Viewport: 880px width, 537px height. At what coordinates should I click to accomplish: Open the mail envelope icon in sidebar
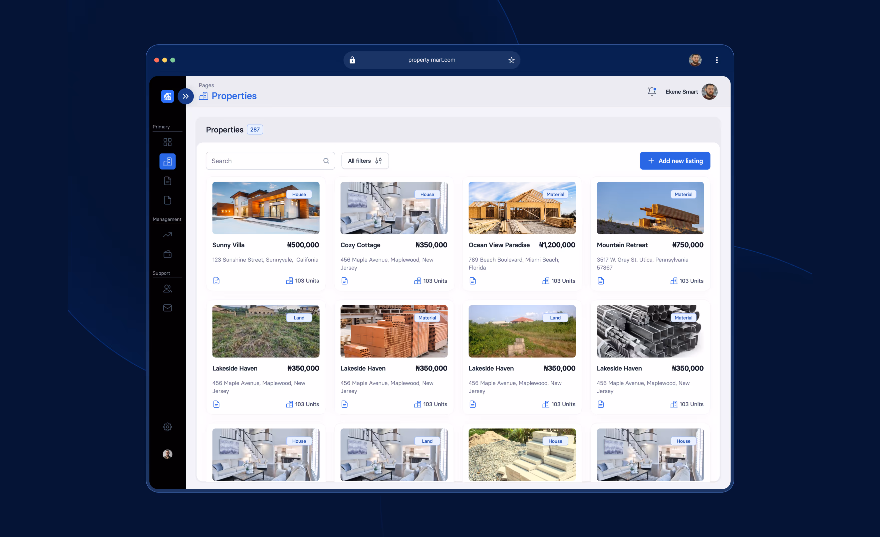pyautogui.click(x=167, y=307)
